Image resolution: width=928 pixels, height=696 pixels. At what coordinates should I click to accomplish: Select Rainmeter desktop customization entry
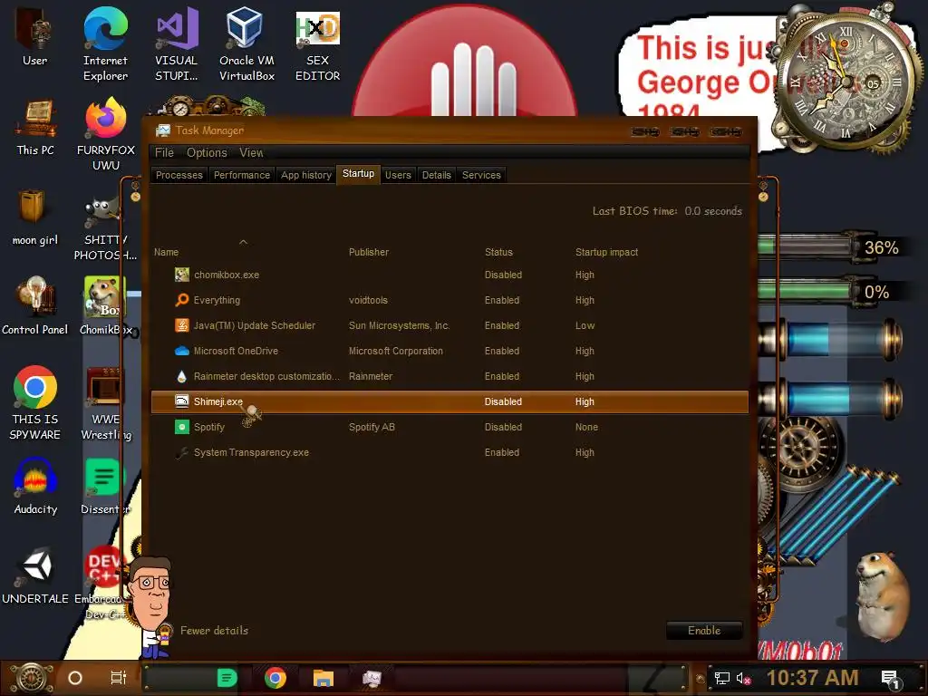[x=449, y=376]
